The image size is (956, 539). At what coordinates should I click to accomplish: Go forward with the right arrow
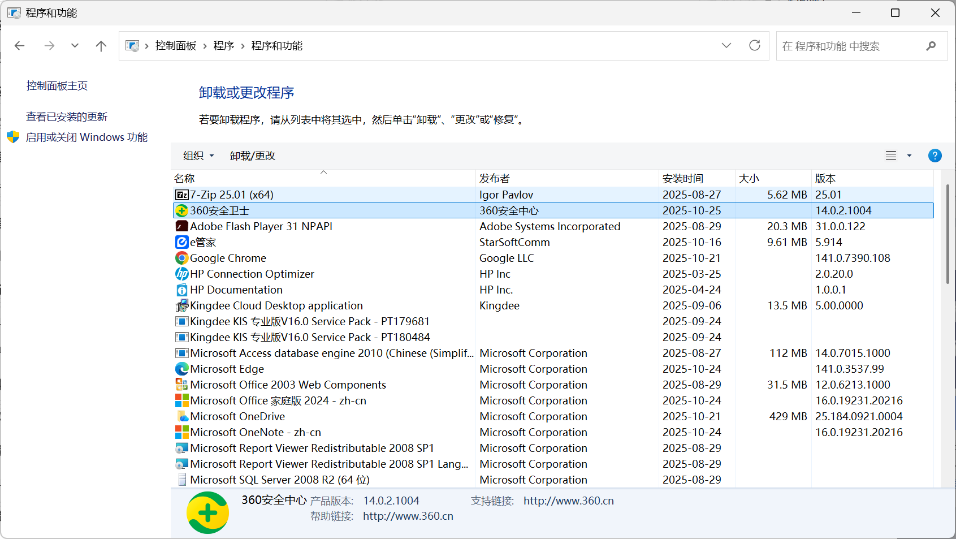pos(50,46)
